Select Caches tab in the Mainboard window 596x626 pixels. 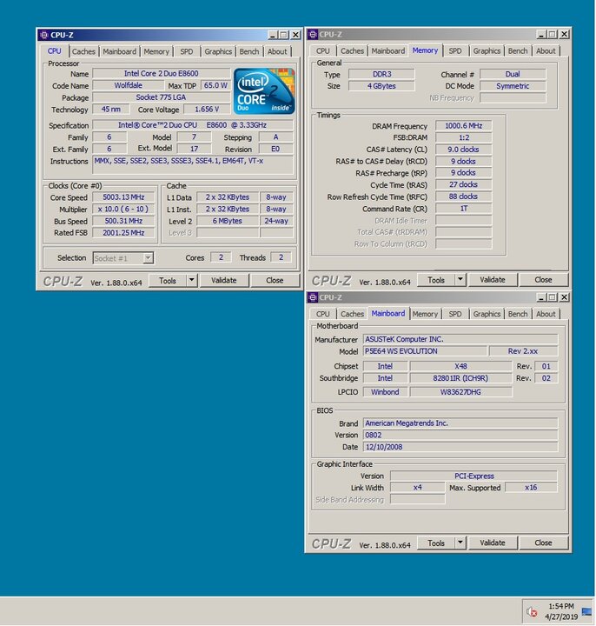tap(352, 314)
